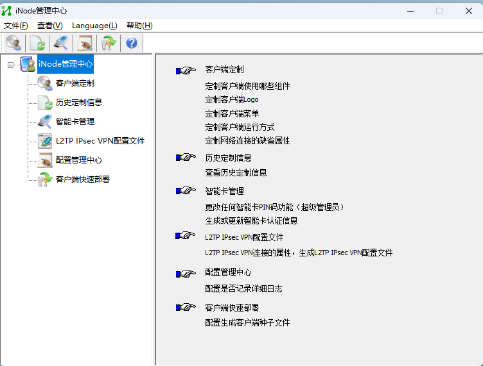Screen dimensions: 483x366
Task: Click the text 定制客户端运行方式
Action: [240, 127]
